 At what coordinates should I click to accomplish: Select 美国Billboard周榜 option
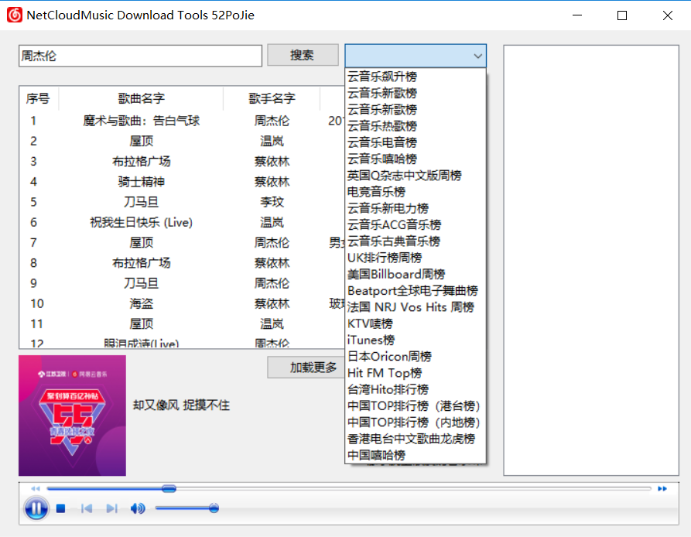[x=415, y=274]
